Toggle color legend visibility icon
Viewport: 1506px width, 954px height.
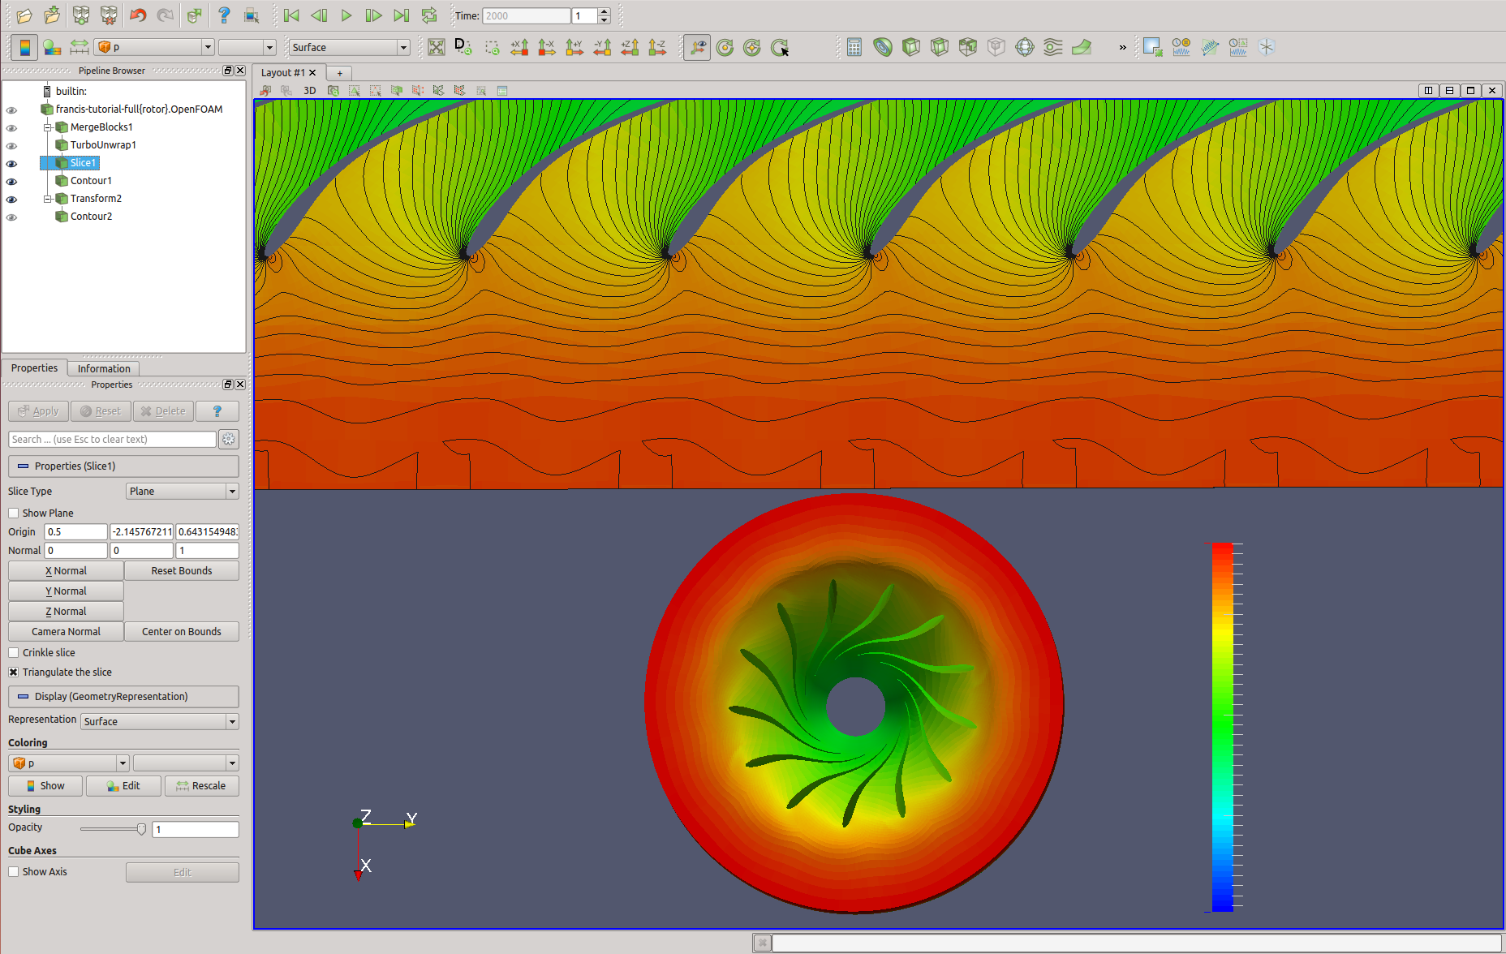(24, 47)
